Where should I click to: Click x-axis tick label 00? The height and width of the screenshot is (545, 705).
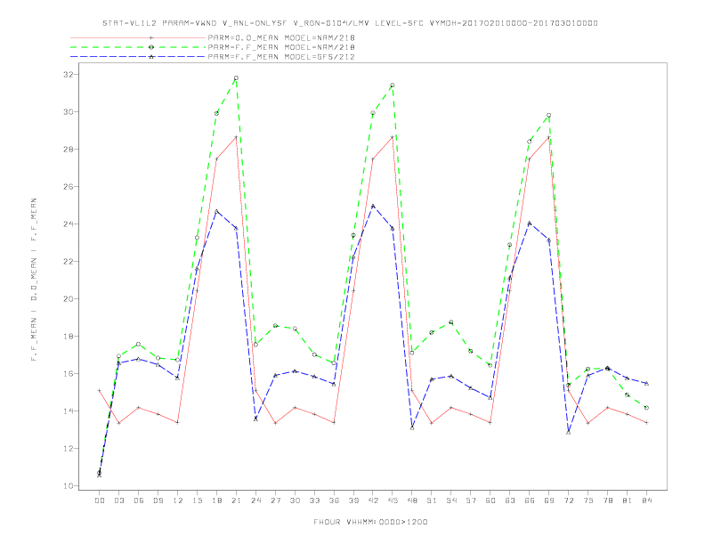point(100,500)
